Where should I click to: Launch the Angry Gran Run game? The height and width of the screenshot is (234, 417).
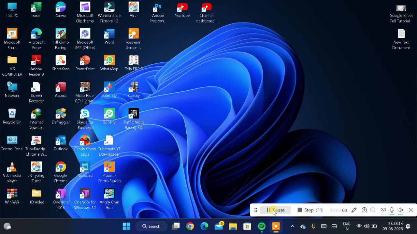tap(109, 199)
